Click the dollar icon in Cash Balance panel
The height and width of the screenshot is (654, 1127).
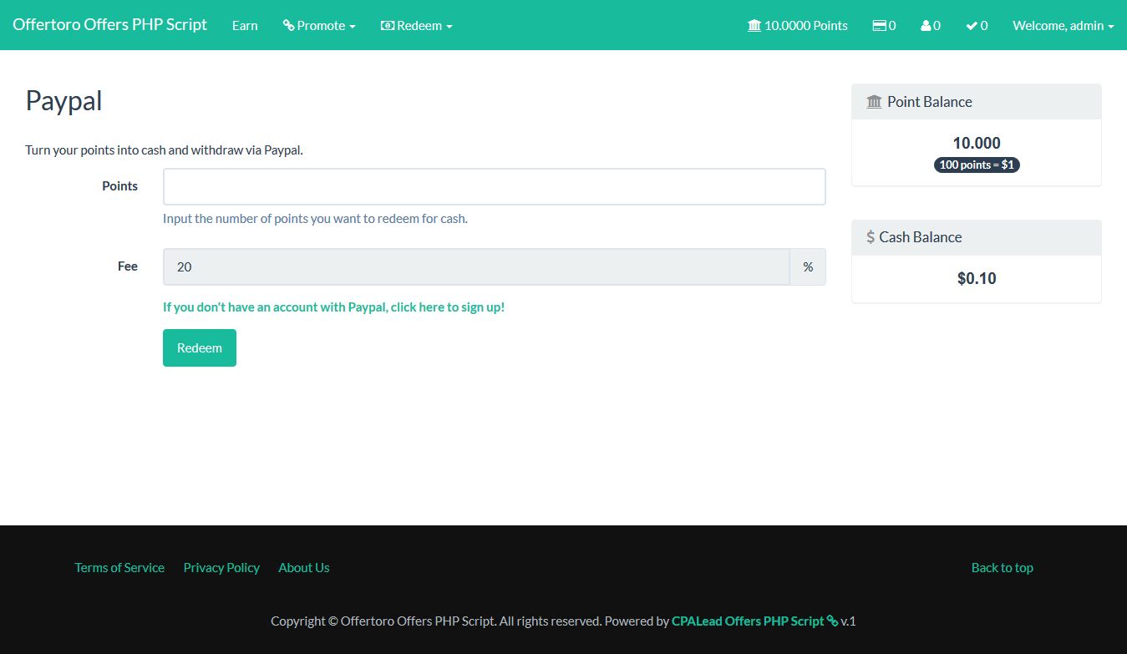click(x=869, y=236)
